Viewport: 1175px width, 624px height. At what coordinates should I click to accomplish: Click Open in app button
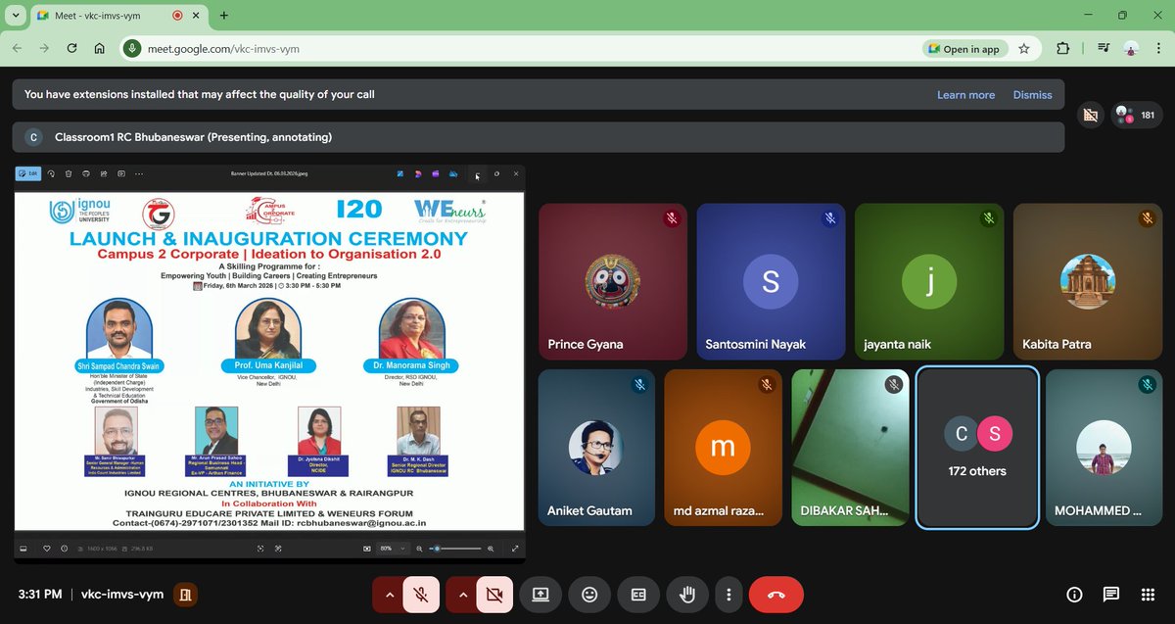click(x=963, y=49)
